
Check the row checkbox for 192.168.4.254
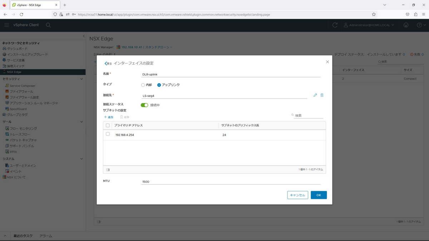(108, 134)
